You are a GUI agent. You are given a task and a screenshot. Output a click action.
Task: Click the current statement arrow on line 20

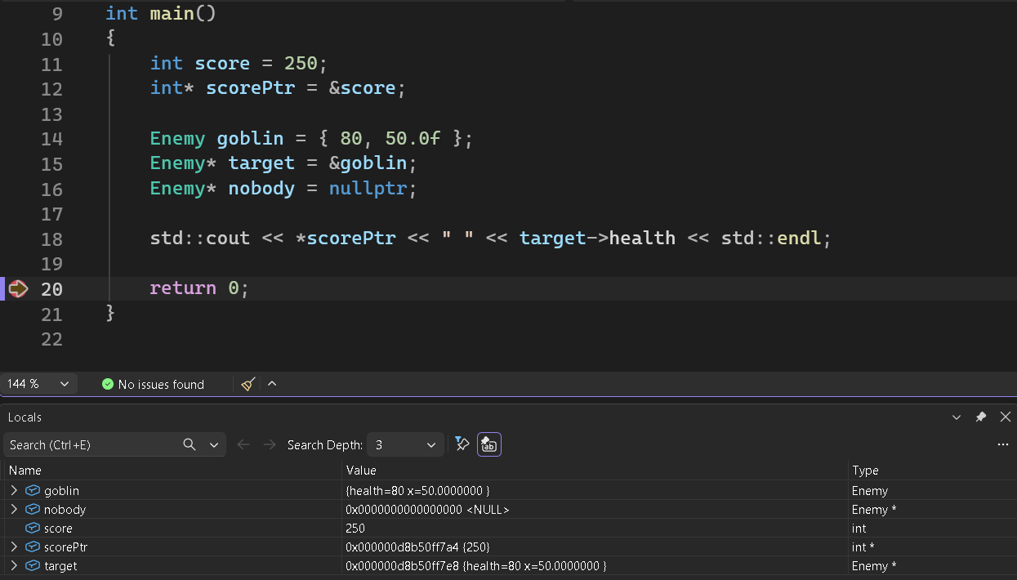tap(18, 288)
